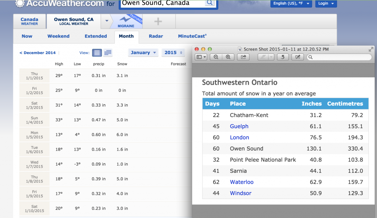Switch to the Extended tab
This screenshot has width=377, height=218.
coord(96,36)
